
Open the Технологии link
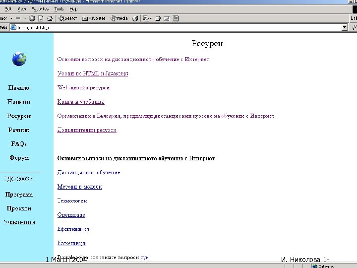pos(72,201)
